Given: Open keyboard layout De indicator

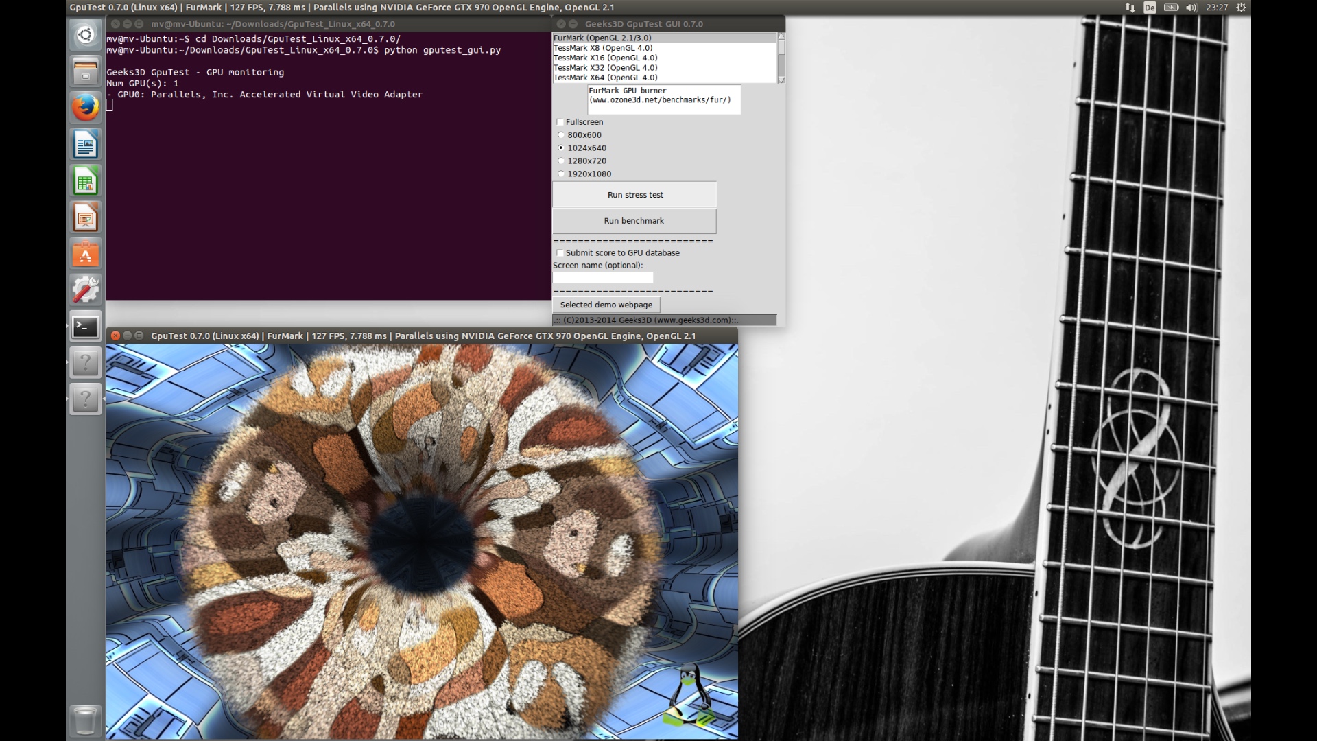Looking at the screenshot, I should 1150,8.
